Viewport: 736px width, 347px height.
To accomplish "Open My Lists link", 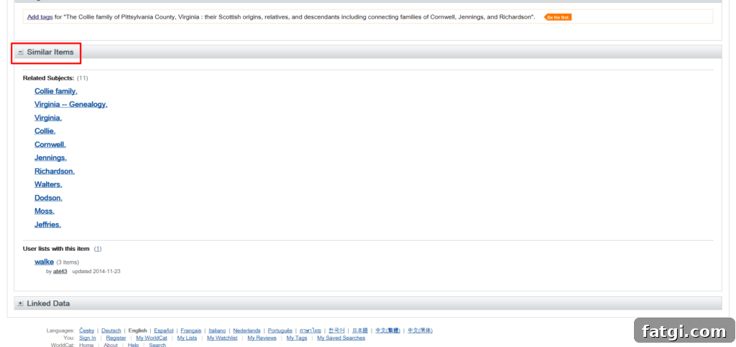I will point(188,338).
